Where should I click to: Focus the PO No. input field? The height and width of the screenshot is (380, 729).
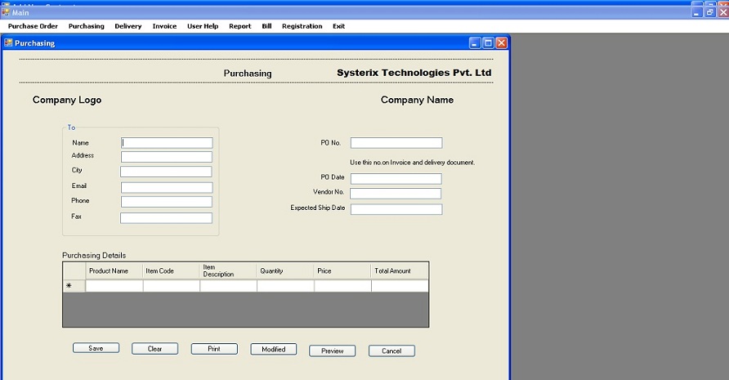coord(396,143)
